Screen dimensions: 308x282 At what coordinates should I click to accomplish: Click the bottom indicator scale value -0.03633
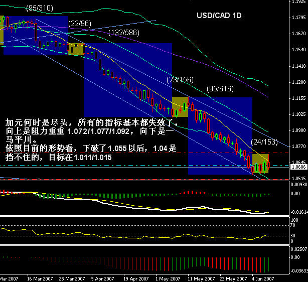coord(299,271)
